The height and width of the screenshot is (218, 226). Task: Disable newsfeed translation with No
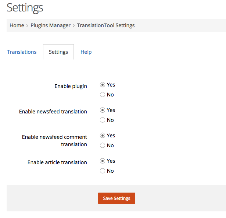(103, 120)
